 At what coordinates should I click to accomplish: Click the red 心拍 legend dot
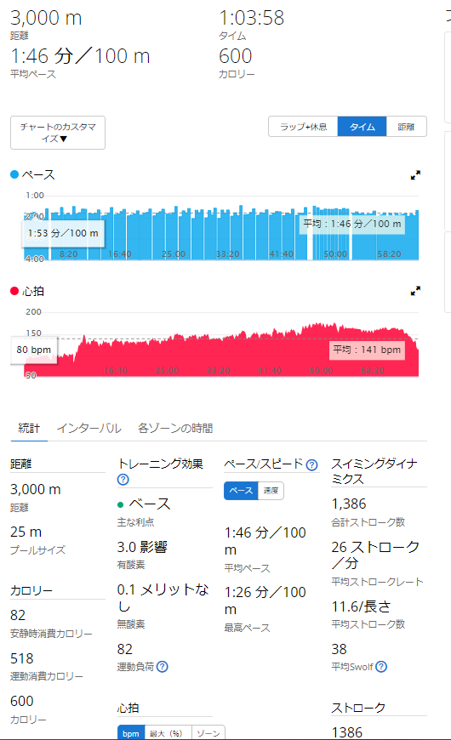[14, 291]
